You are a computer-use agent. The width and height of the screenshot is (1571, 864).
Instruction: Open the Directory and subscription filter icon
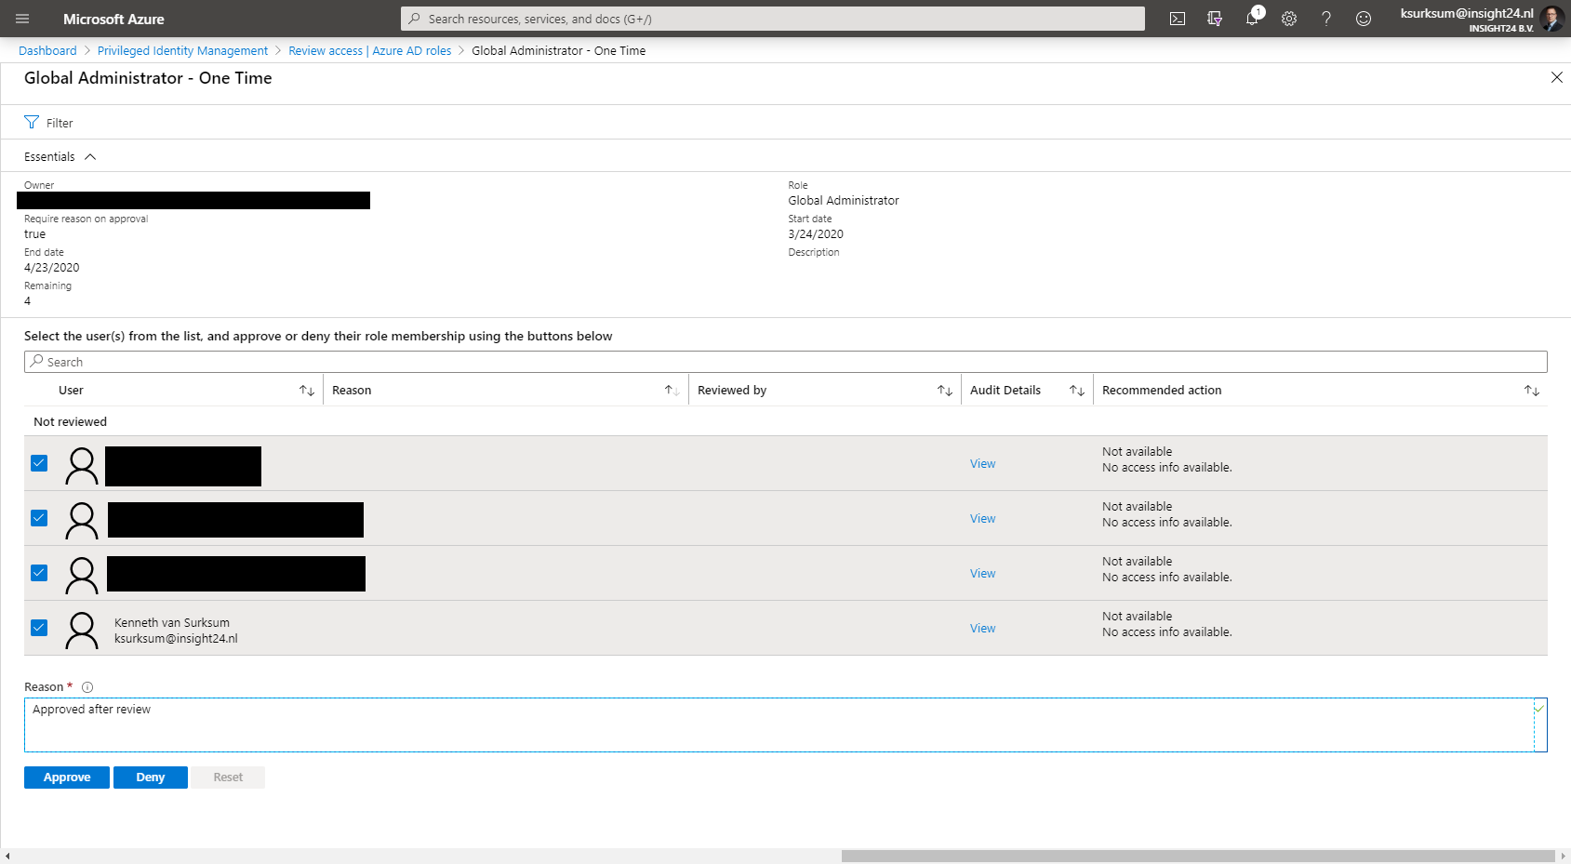[1214, 19]
